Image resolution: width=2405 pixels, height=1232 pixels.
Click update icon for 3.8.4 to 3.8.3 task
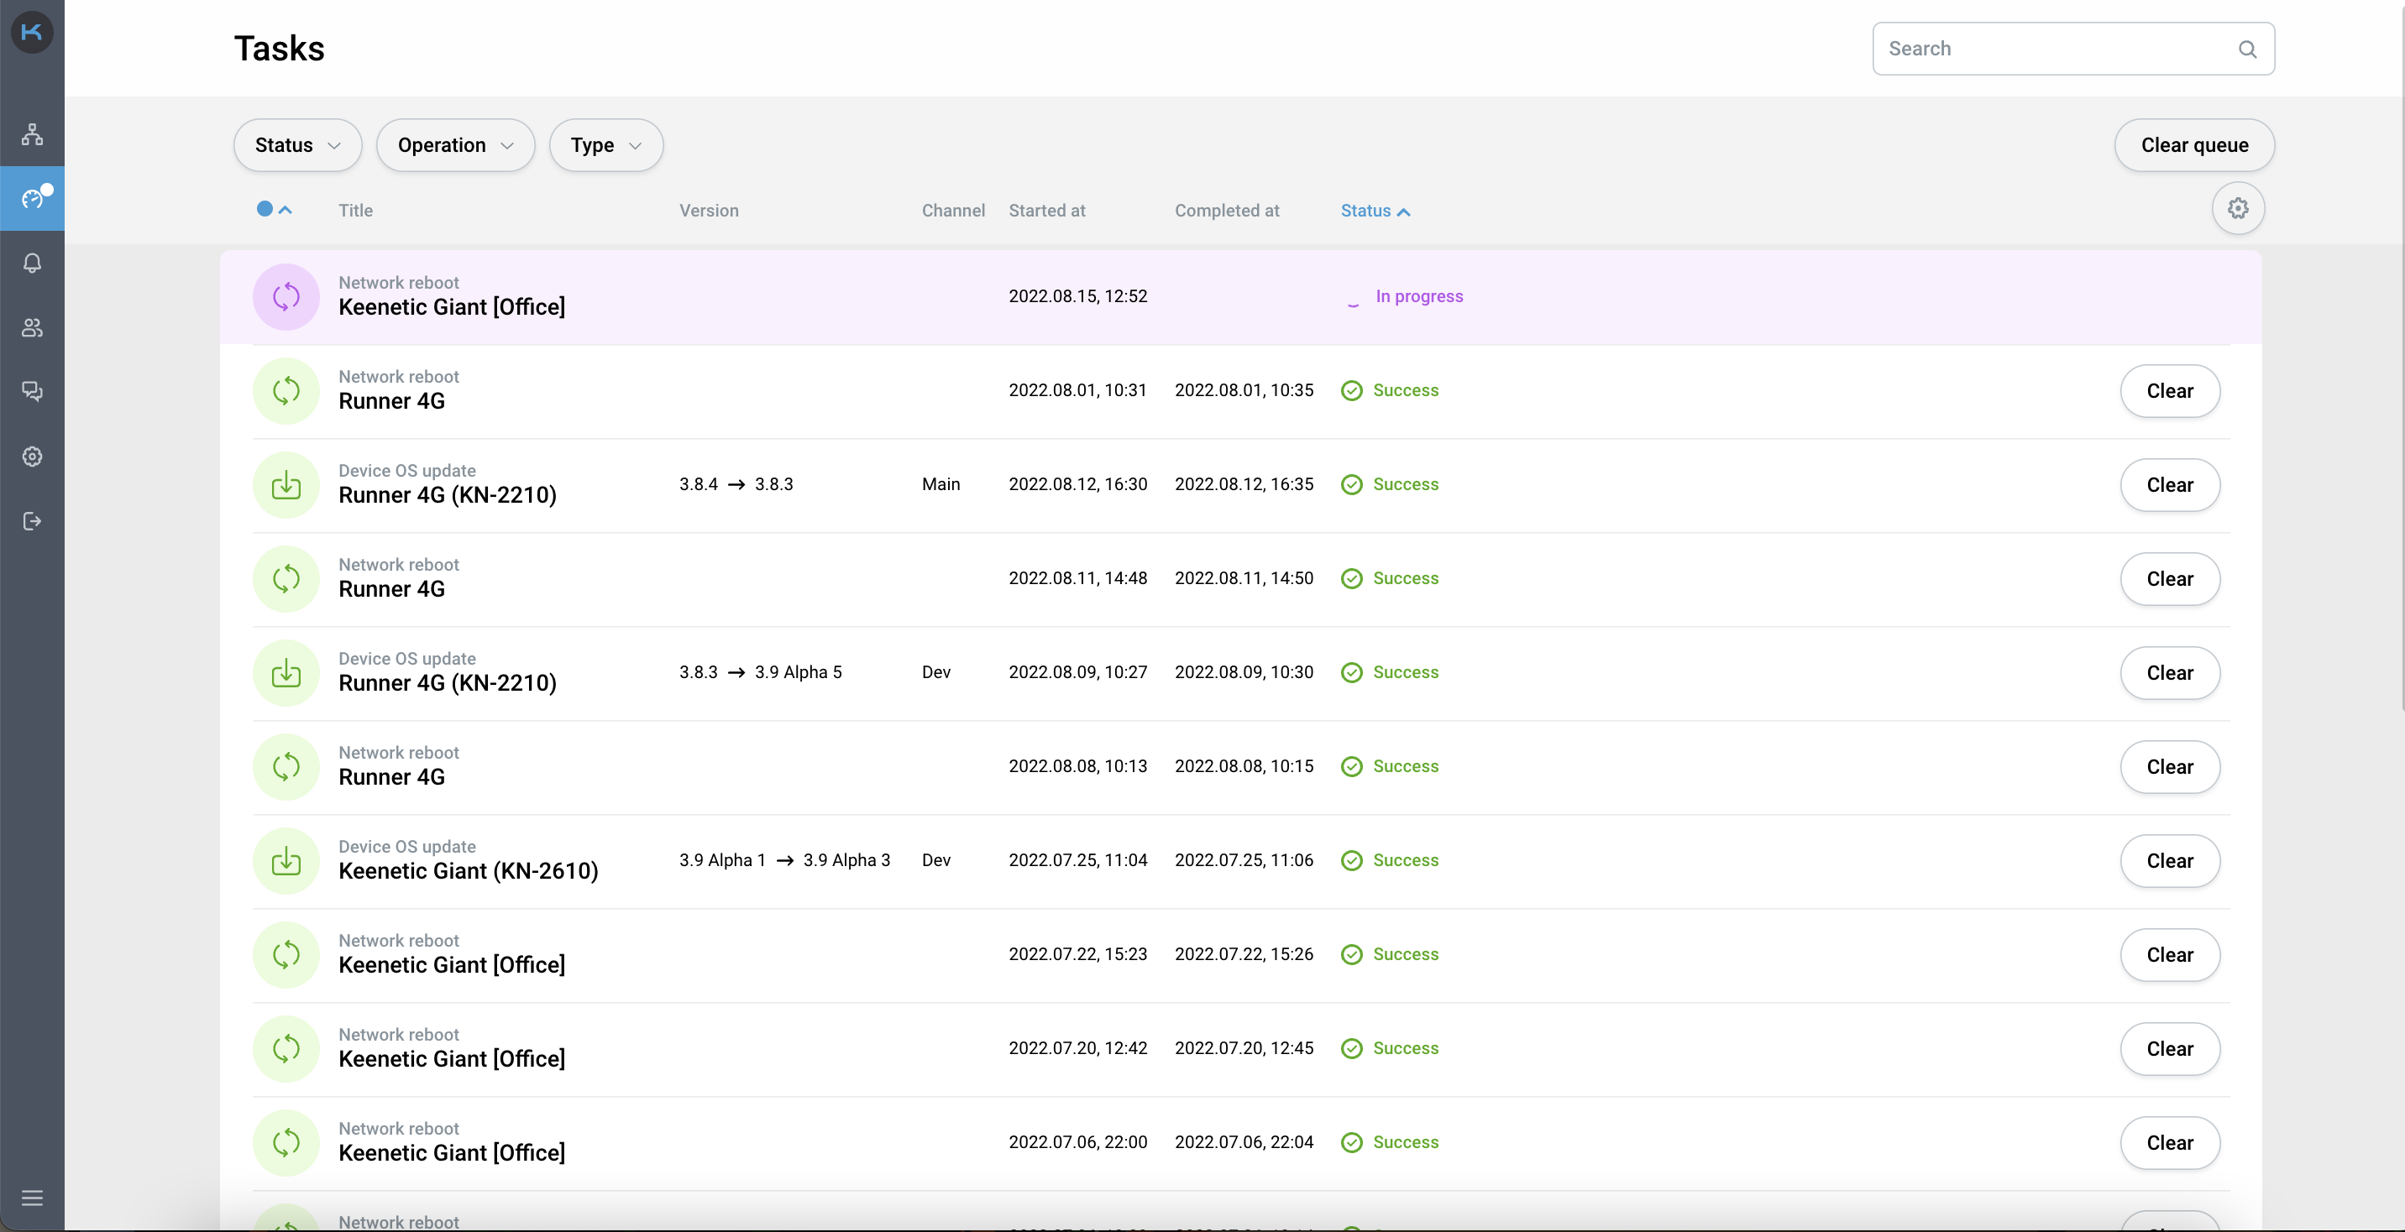point(286,485)
